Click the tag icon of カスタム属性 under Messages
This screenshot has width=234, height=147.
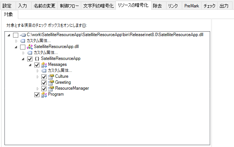pos(44,71)
